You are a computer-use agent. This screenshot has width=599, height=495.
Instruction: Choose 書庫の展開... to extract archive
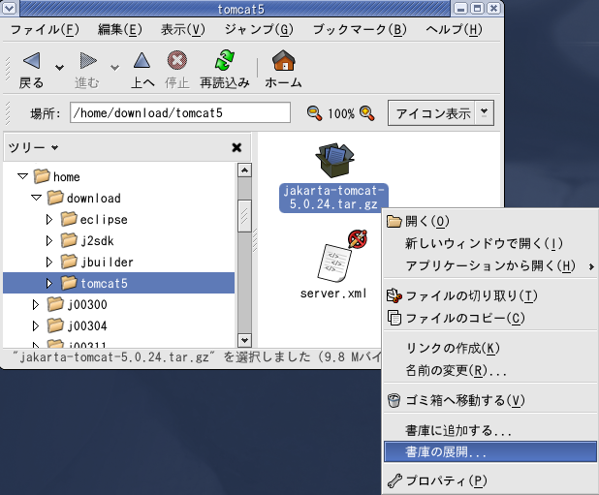coord(490,451)
